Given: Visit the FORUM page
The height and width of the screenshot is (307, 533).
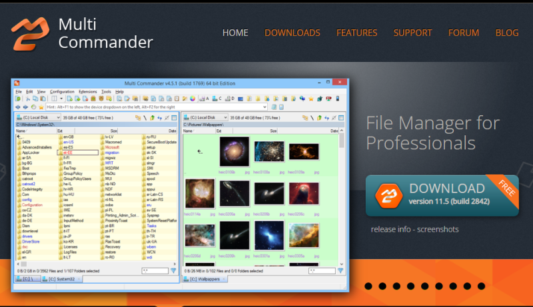Looking at the screenshot, I should pos(464,33).
